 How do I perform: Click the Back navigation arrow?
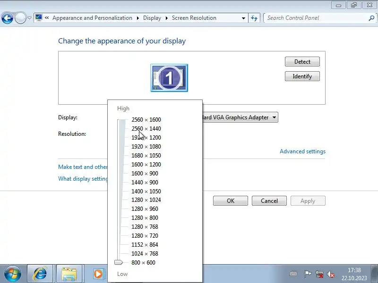click(7, 18)
